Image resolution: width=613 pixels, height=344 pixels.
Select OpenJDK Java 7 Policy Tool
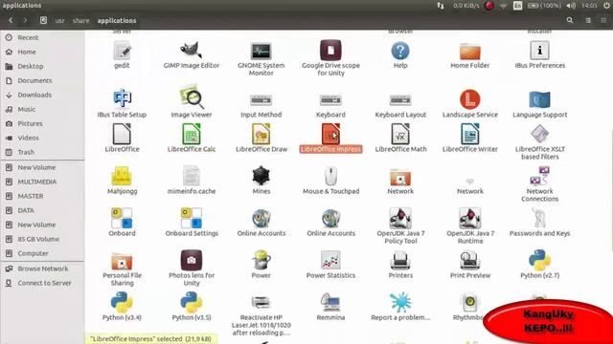[x=400, y=218]
